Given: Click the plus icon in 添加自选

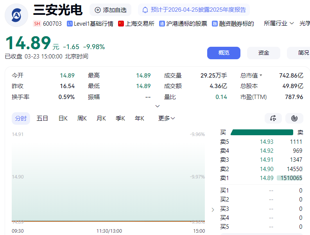Looking at the screenshot, I should tap(98, 10).
